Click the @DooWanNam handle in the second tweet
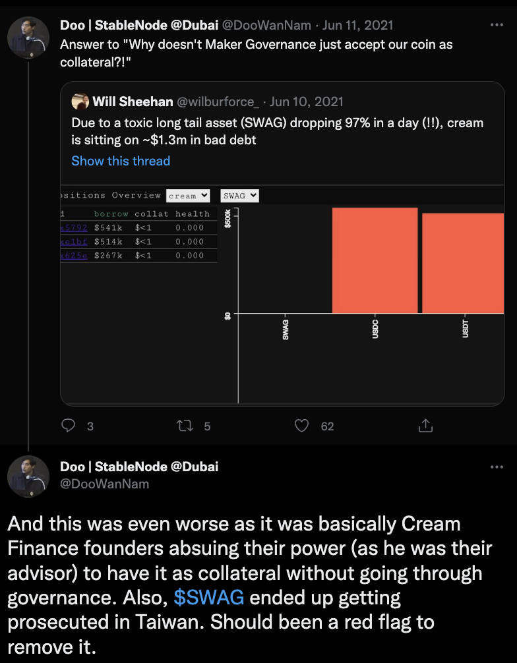This screenshot has height=663, width=517. pos(104,484)
